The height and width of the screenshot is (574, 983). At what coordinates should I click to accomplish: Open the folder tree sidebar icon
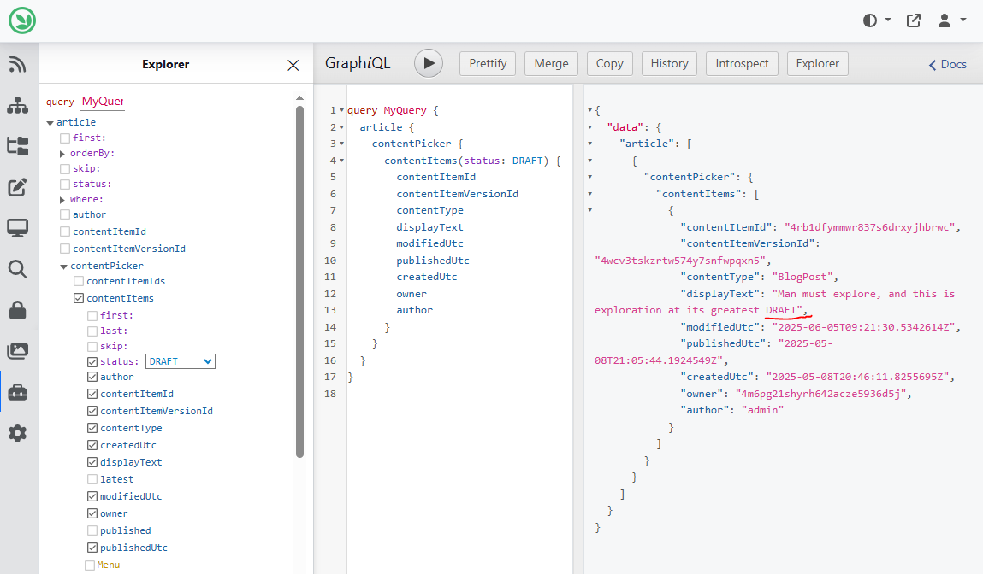coord(18,146)
